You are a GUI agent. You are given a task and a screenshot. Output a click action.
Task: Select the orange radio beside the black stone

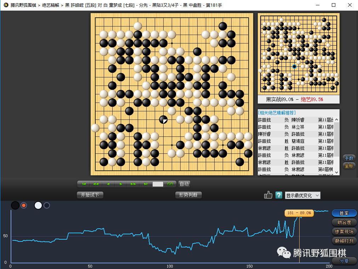point(23,205)
